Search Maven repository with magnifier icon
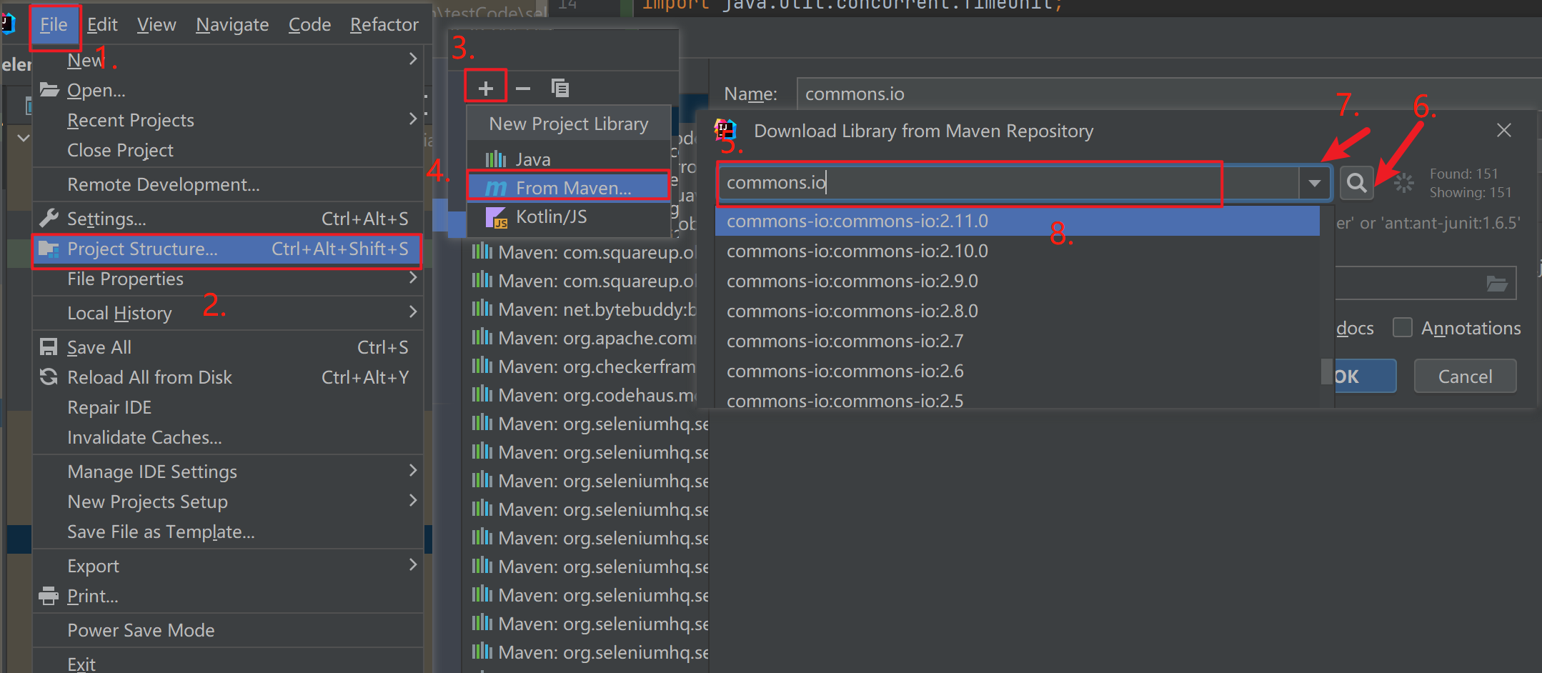Viewport: 1542px width, 673px height. [x=1356, y=184]
